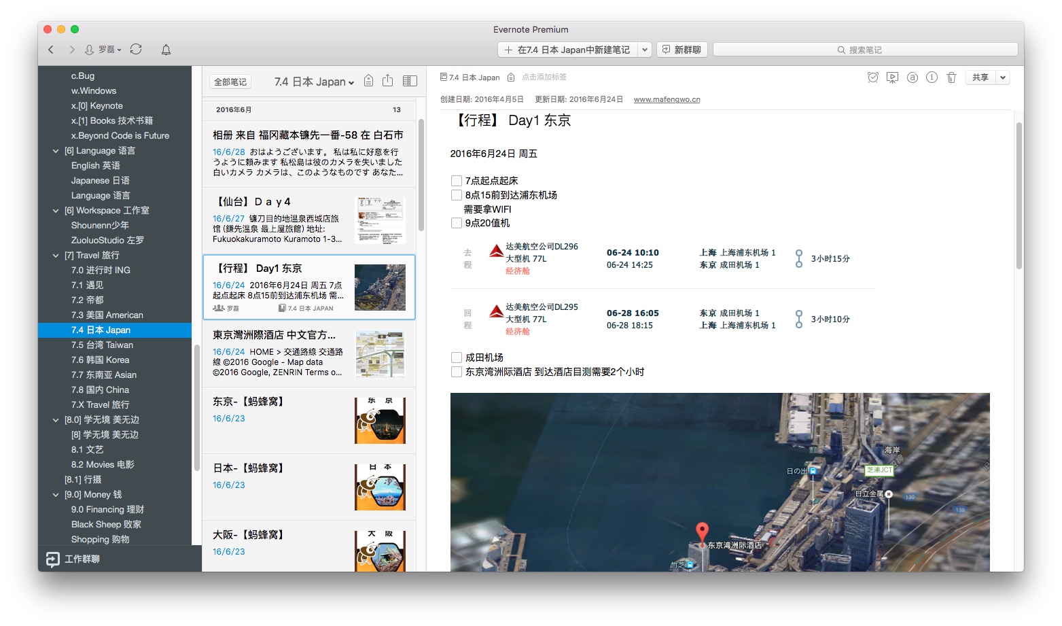Open the 大阪-【蚂蜂窝】 note
This screenshot has height=626, width=1062.
pyautogui.click(x=309, y=546)
